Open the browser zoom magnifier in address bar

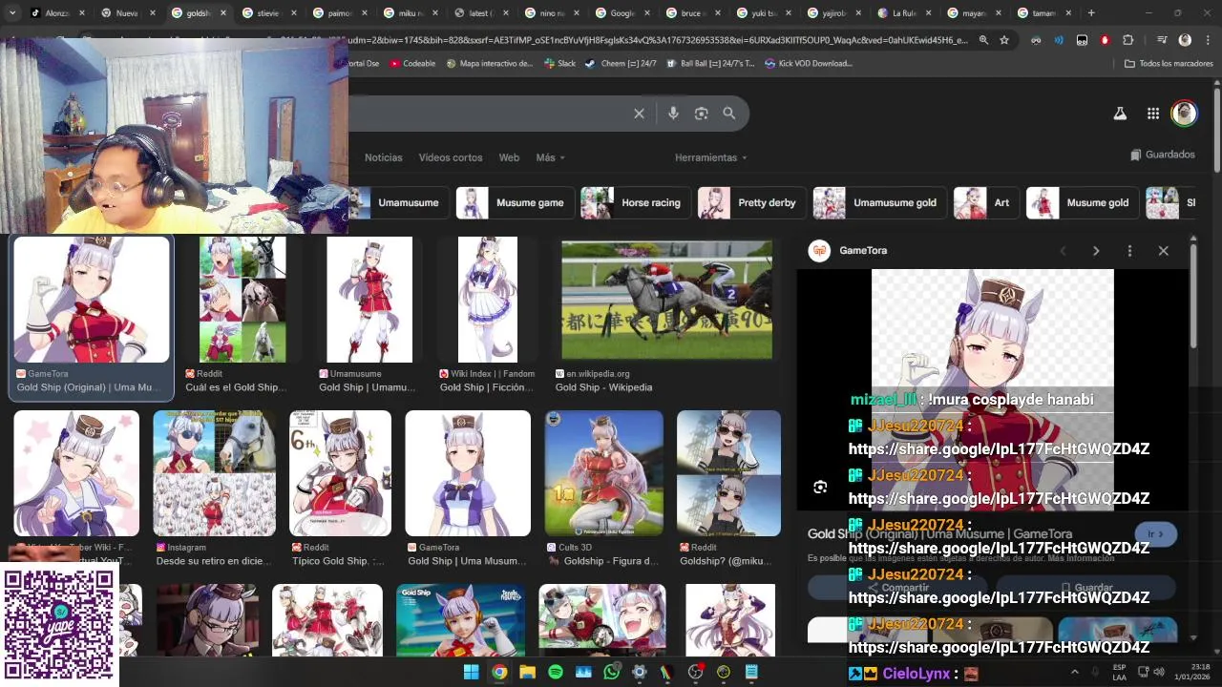click(983, 40)
